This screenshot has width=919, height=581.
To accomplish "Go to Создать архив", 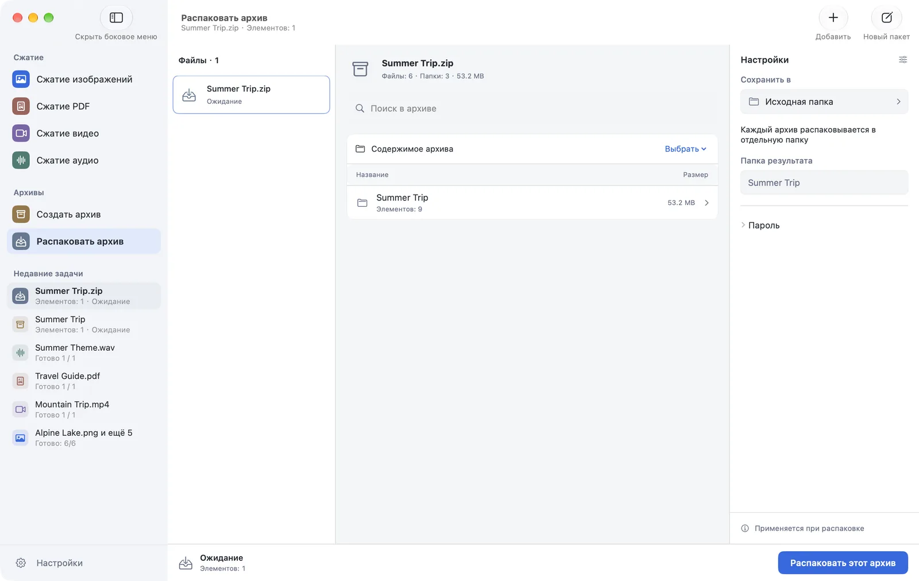I will pos(84,214).
